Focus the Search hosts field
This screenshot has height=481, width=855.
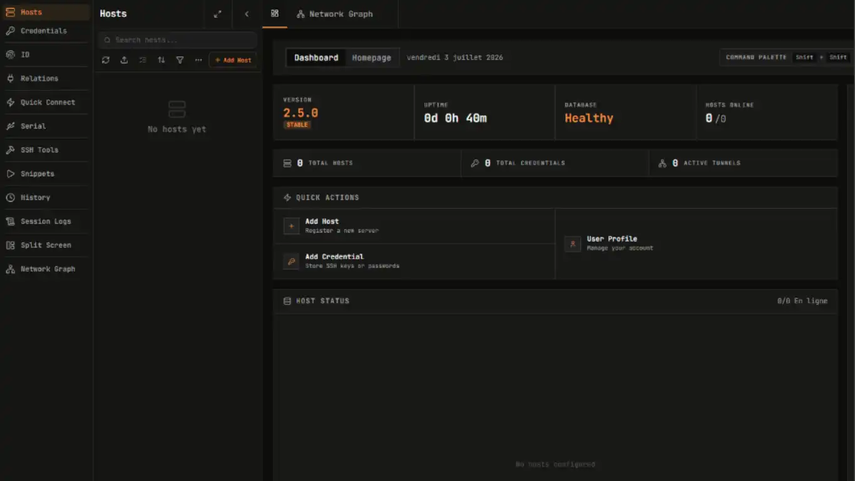(x=178, y=40)
